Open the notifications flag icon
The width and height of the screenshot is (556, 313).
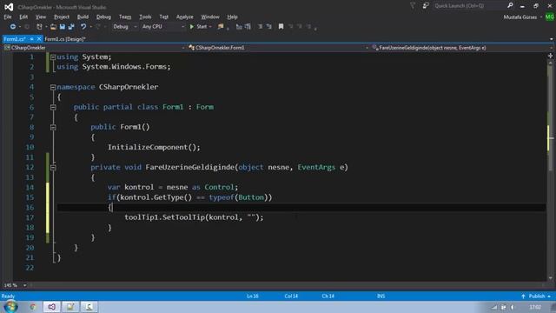(413, 6)
